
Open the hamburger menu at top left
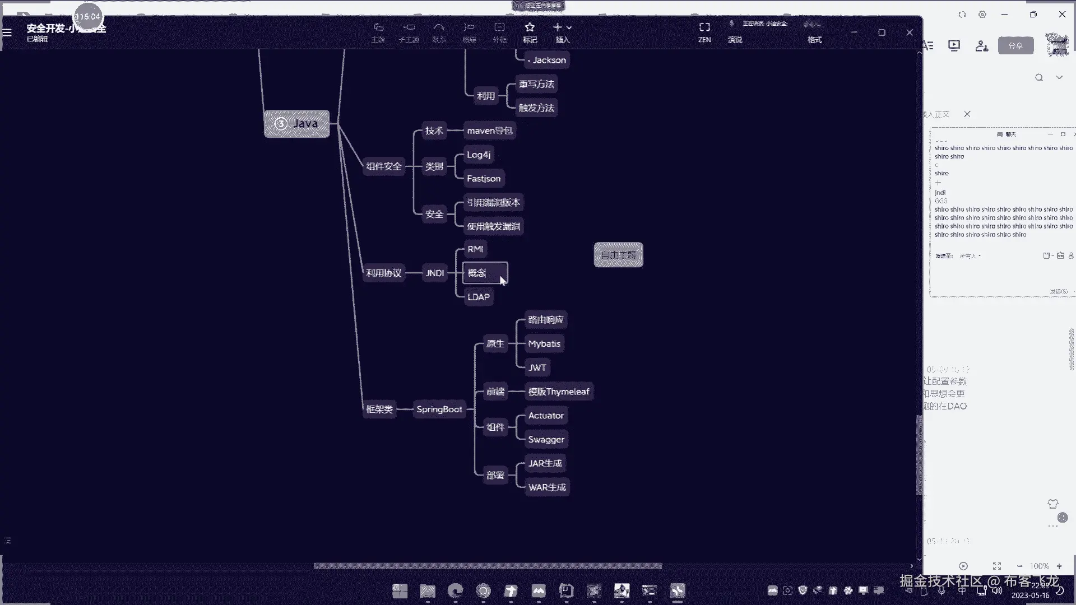[7, 32]
